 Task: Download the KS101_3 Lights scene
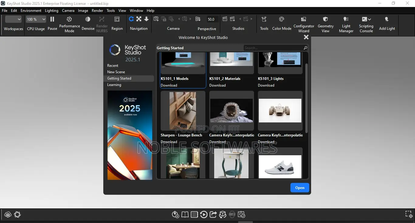[266, 85]
